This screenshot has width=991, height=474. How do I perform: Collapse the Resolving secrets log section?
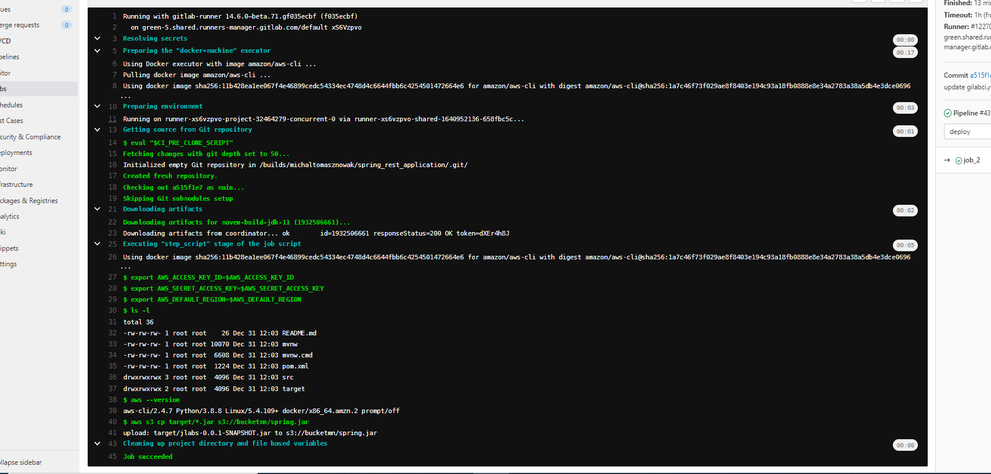click(98, 38)
